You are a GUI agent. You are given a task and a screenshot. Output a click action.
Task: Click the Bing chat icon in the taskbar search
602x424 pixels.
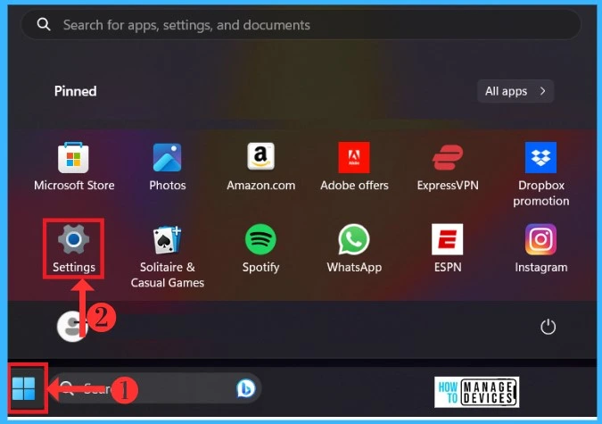click(246, 388)
